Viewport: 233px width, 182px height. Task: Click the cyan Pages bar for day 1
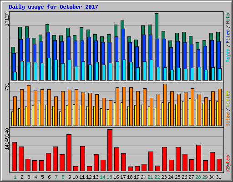pos(15,76)
